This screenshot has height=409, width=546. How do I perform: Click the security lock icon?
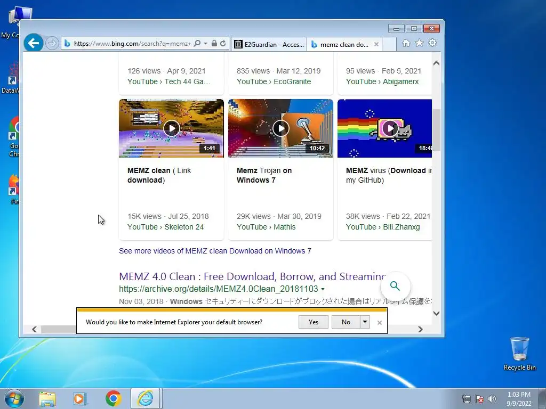(x=214, y=44)
